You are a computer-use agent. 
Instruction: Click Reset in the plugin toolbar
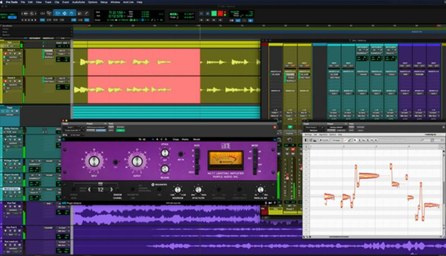pos(197,139)
